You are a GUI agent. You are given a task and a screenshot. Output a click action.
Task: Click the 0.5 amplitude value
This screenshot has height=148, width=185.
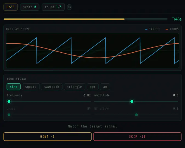pyautogui.click(x=176, y=95)
